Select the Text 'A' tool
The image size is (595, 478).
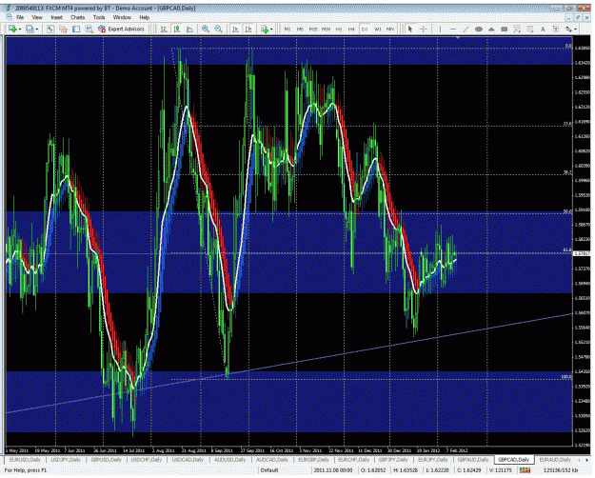(543, 29)
